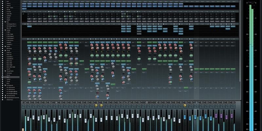The height and width of the screenshot is (131, 262).
Task: Hide the Retrologue Bass 1 channel via its dot
Action: coord(3,24)
